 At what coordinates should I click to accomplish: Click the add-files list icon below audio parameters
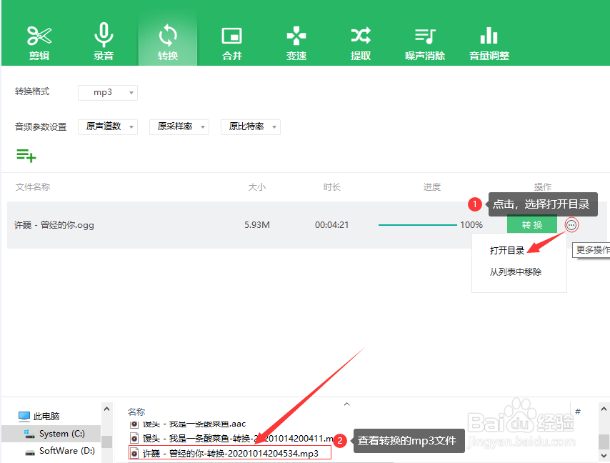coord(26,155)
